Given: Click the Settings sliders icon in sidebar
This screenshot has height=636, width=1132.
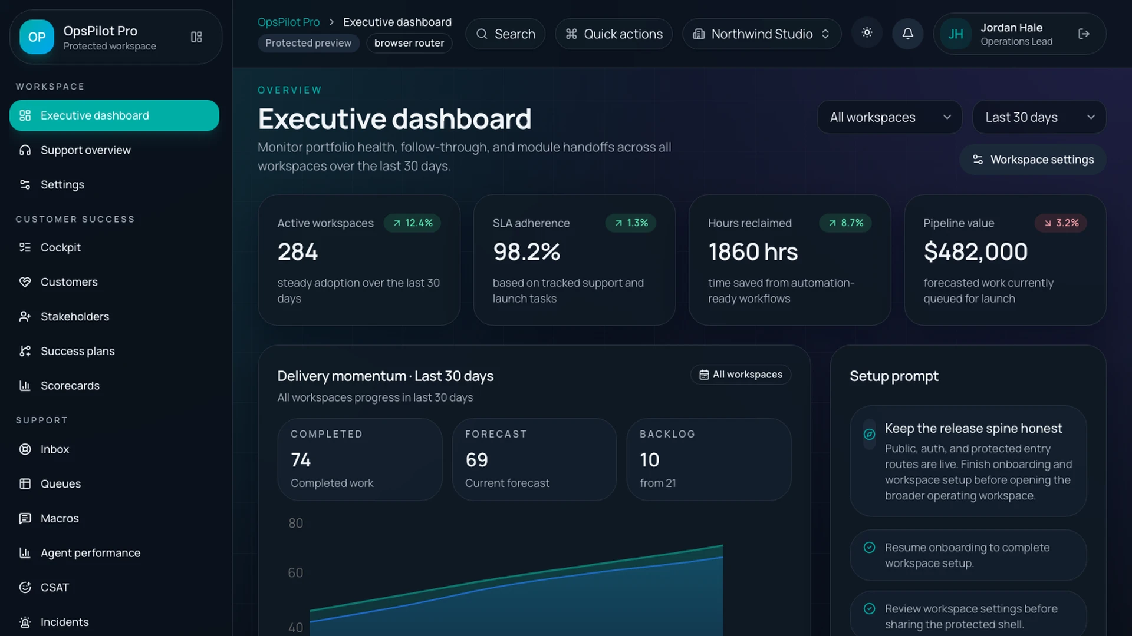Looking at the screenshot, I should [x=25, y=184].
